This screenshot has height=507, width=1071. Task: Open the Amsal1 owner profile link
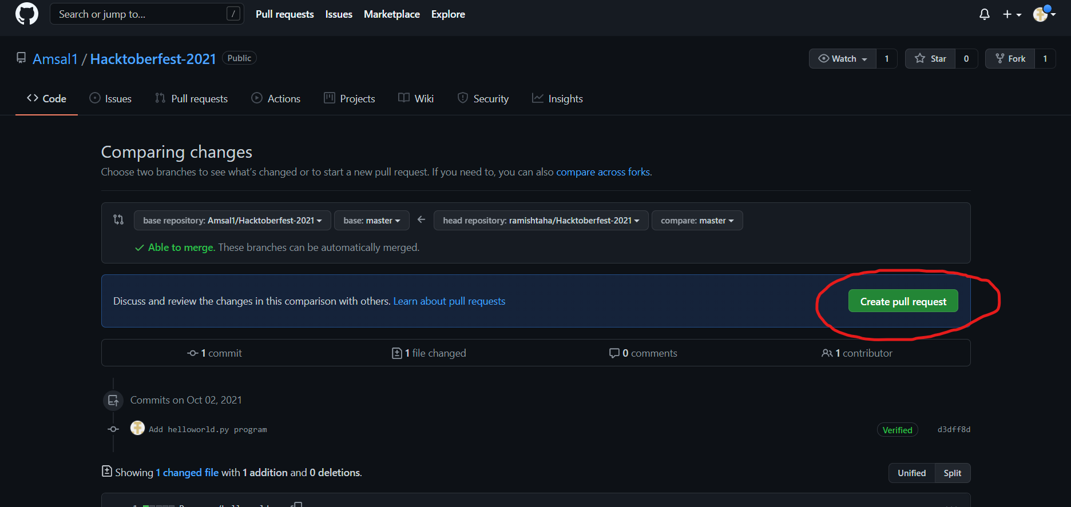pos(55,59)
